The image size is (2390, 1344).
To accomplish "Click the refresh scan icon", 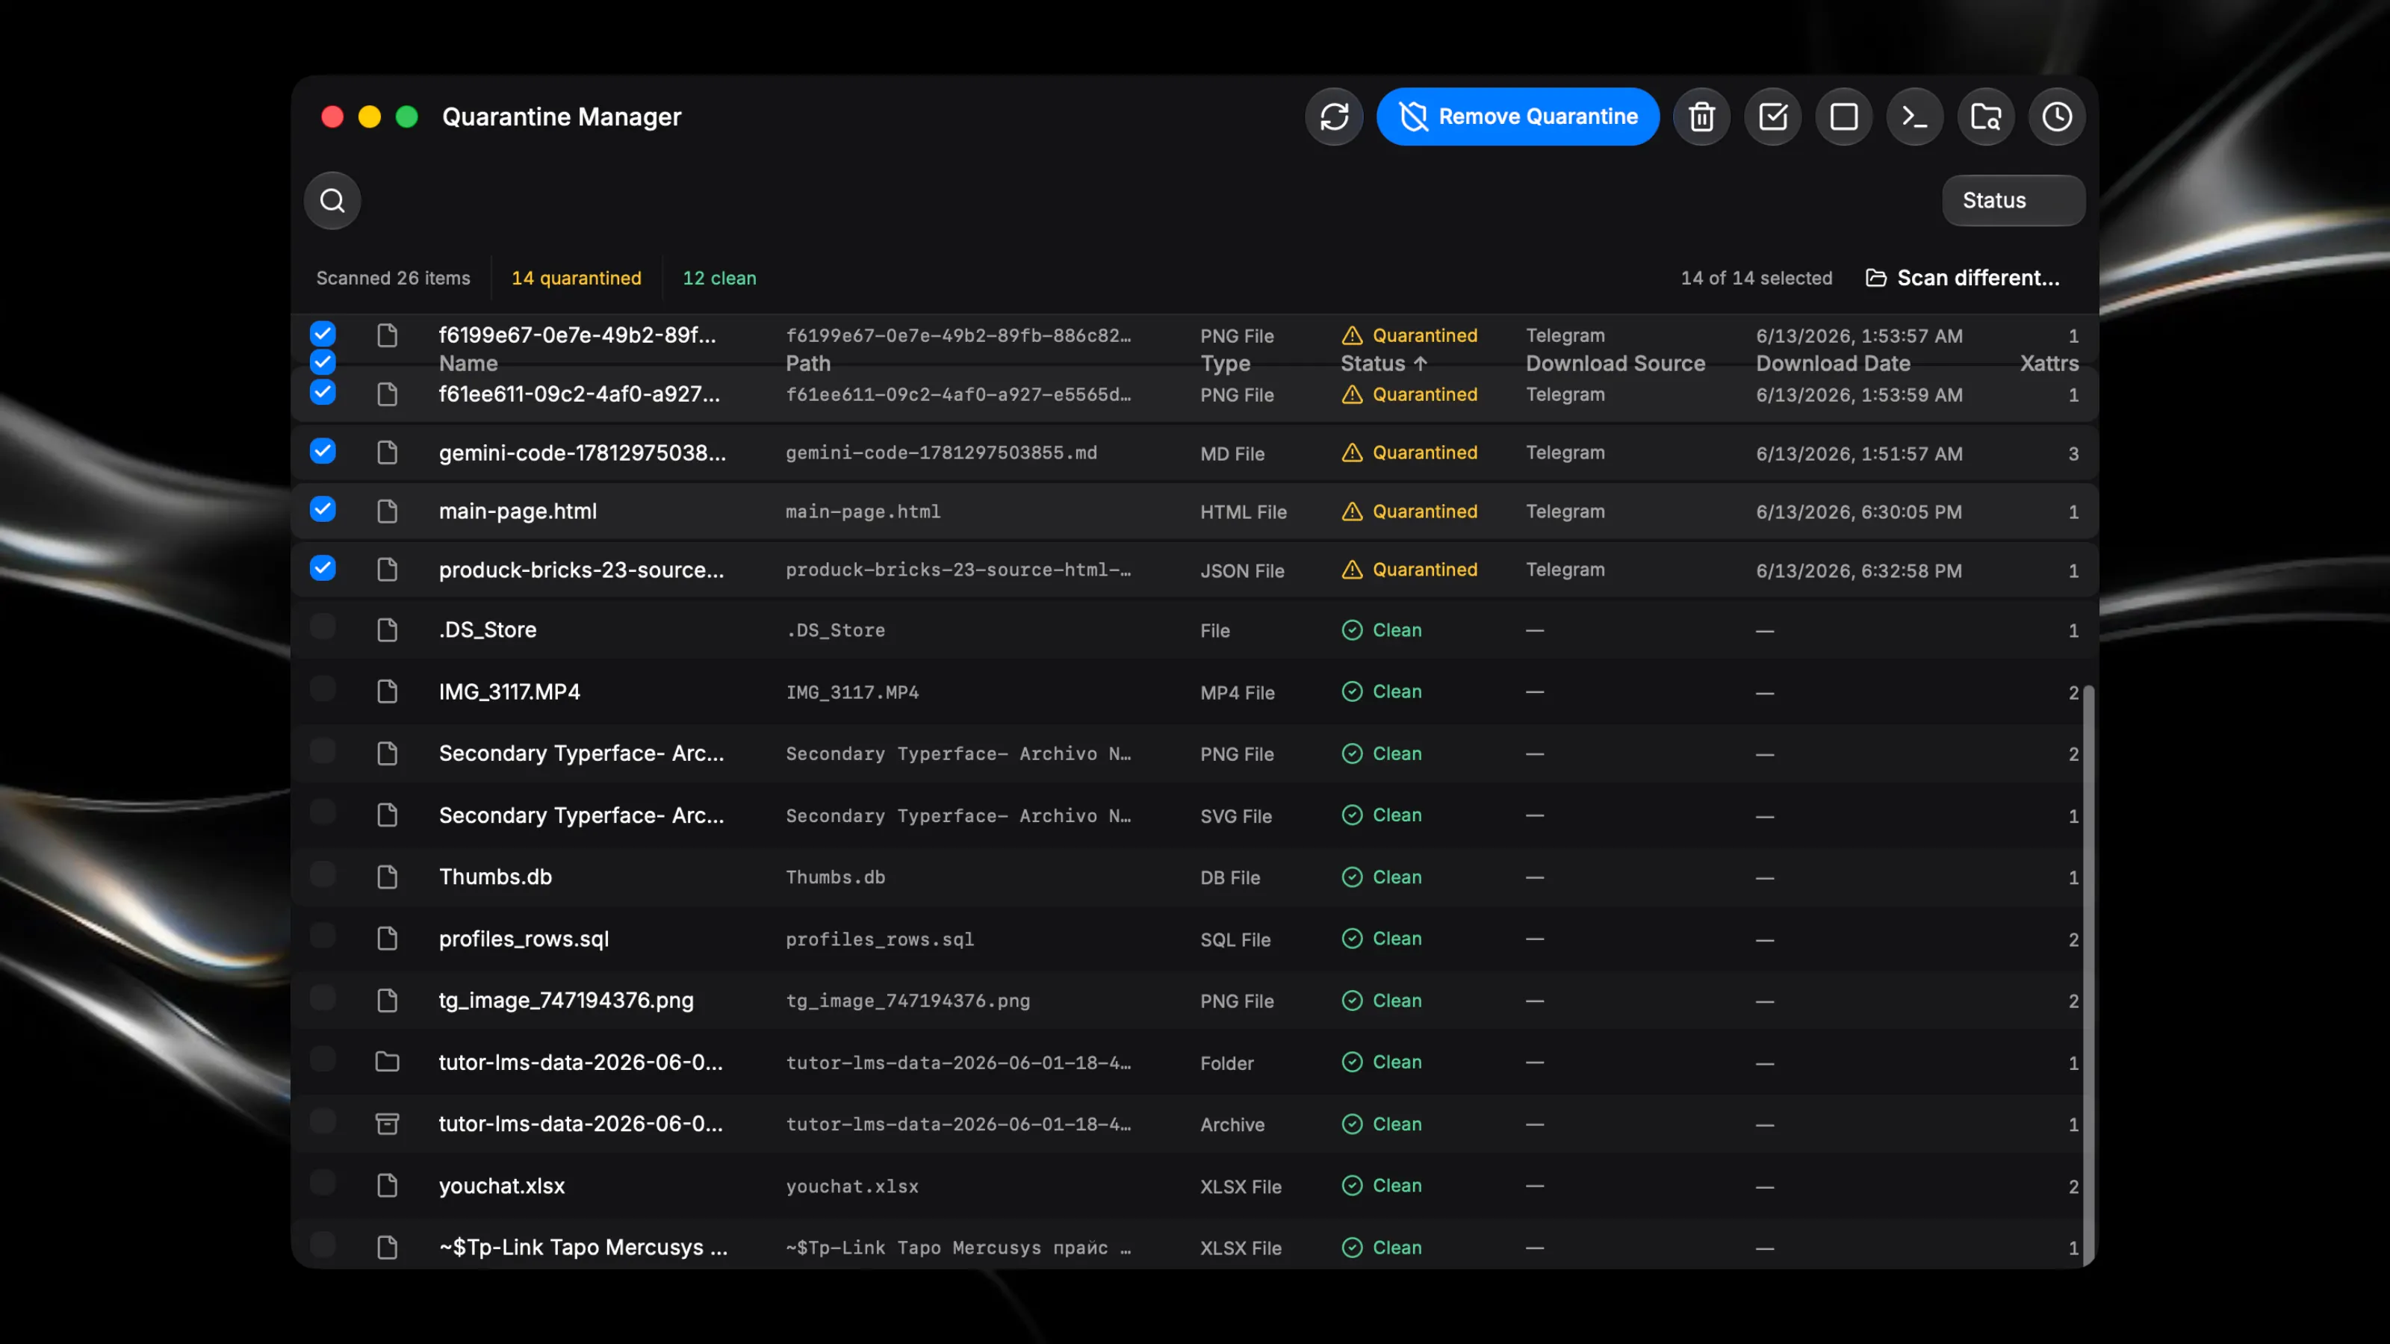I will pyautogui.click(x=1334, y=117).
